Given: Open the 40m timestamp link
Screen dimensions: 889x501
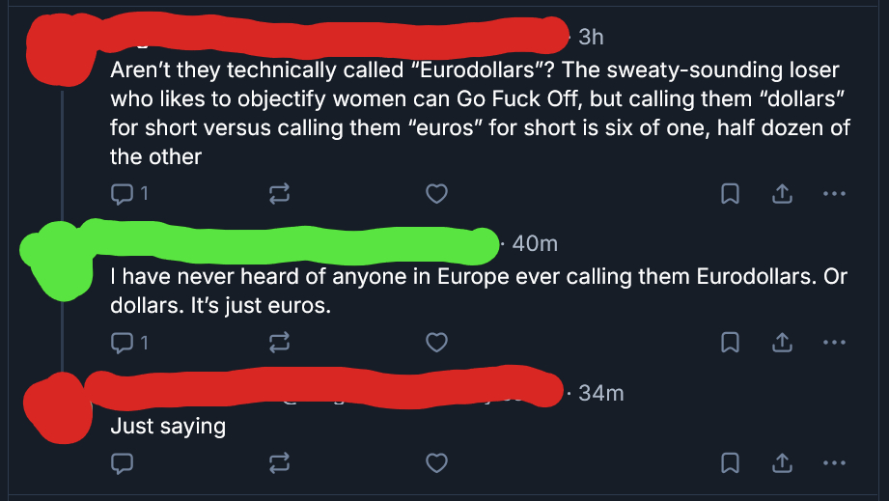Looking at the screenshot, I should (x=535, y=244).
